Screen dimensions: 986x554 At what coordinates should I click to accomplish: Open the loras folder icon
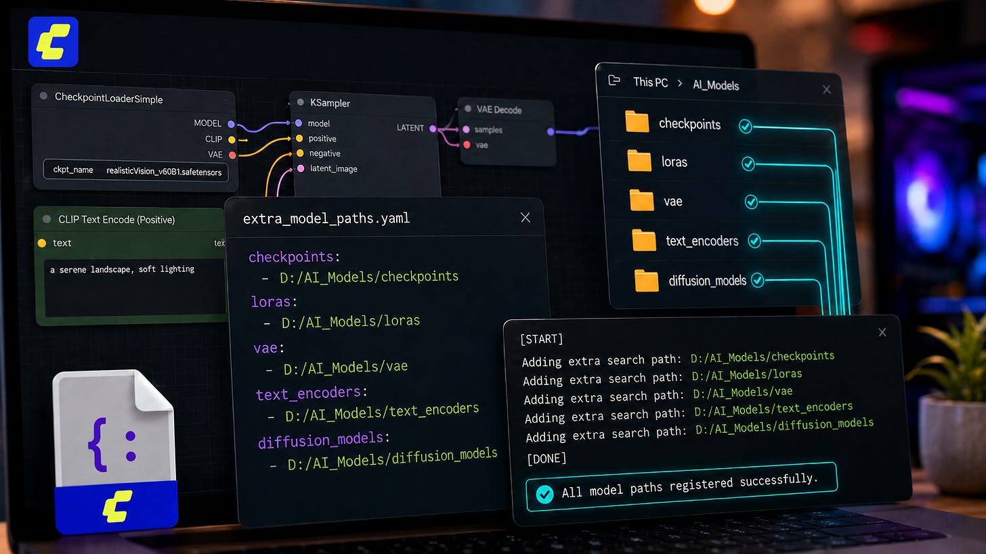[x=639, y=161]
